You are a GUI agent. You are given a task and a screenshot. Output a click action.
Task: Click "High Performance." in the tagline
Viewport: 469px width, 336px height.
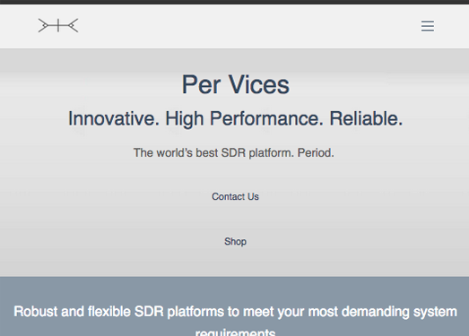(x=245, y=119)
